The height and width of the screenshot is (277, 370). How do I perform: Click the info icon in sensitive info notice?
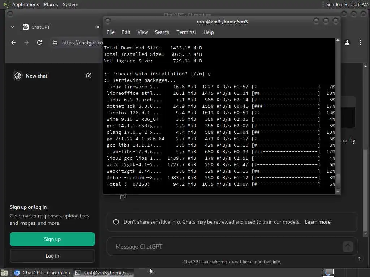click(x=116, y=222)
